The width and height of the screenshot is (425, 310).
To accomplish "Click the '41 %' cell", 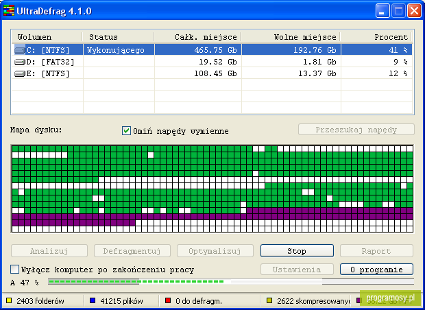I will [376, 50].
